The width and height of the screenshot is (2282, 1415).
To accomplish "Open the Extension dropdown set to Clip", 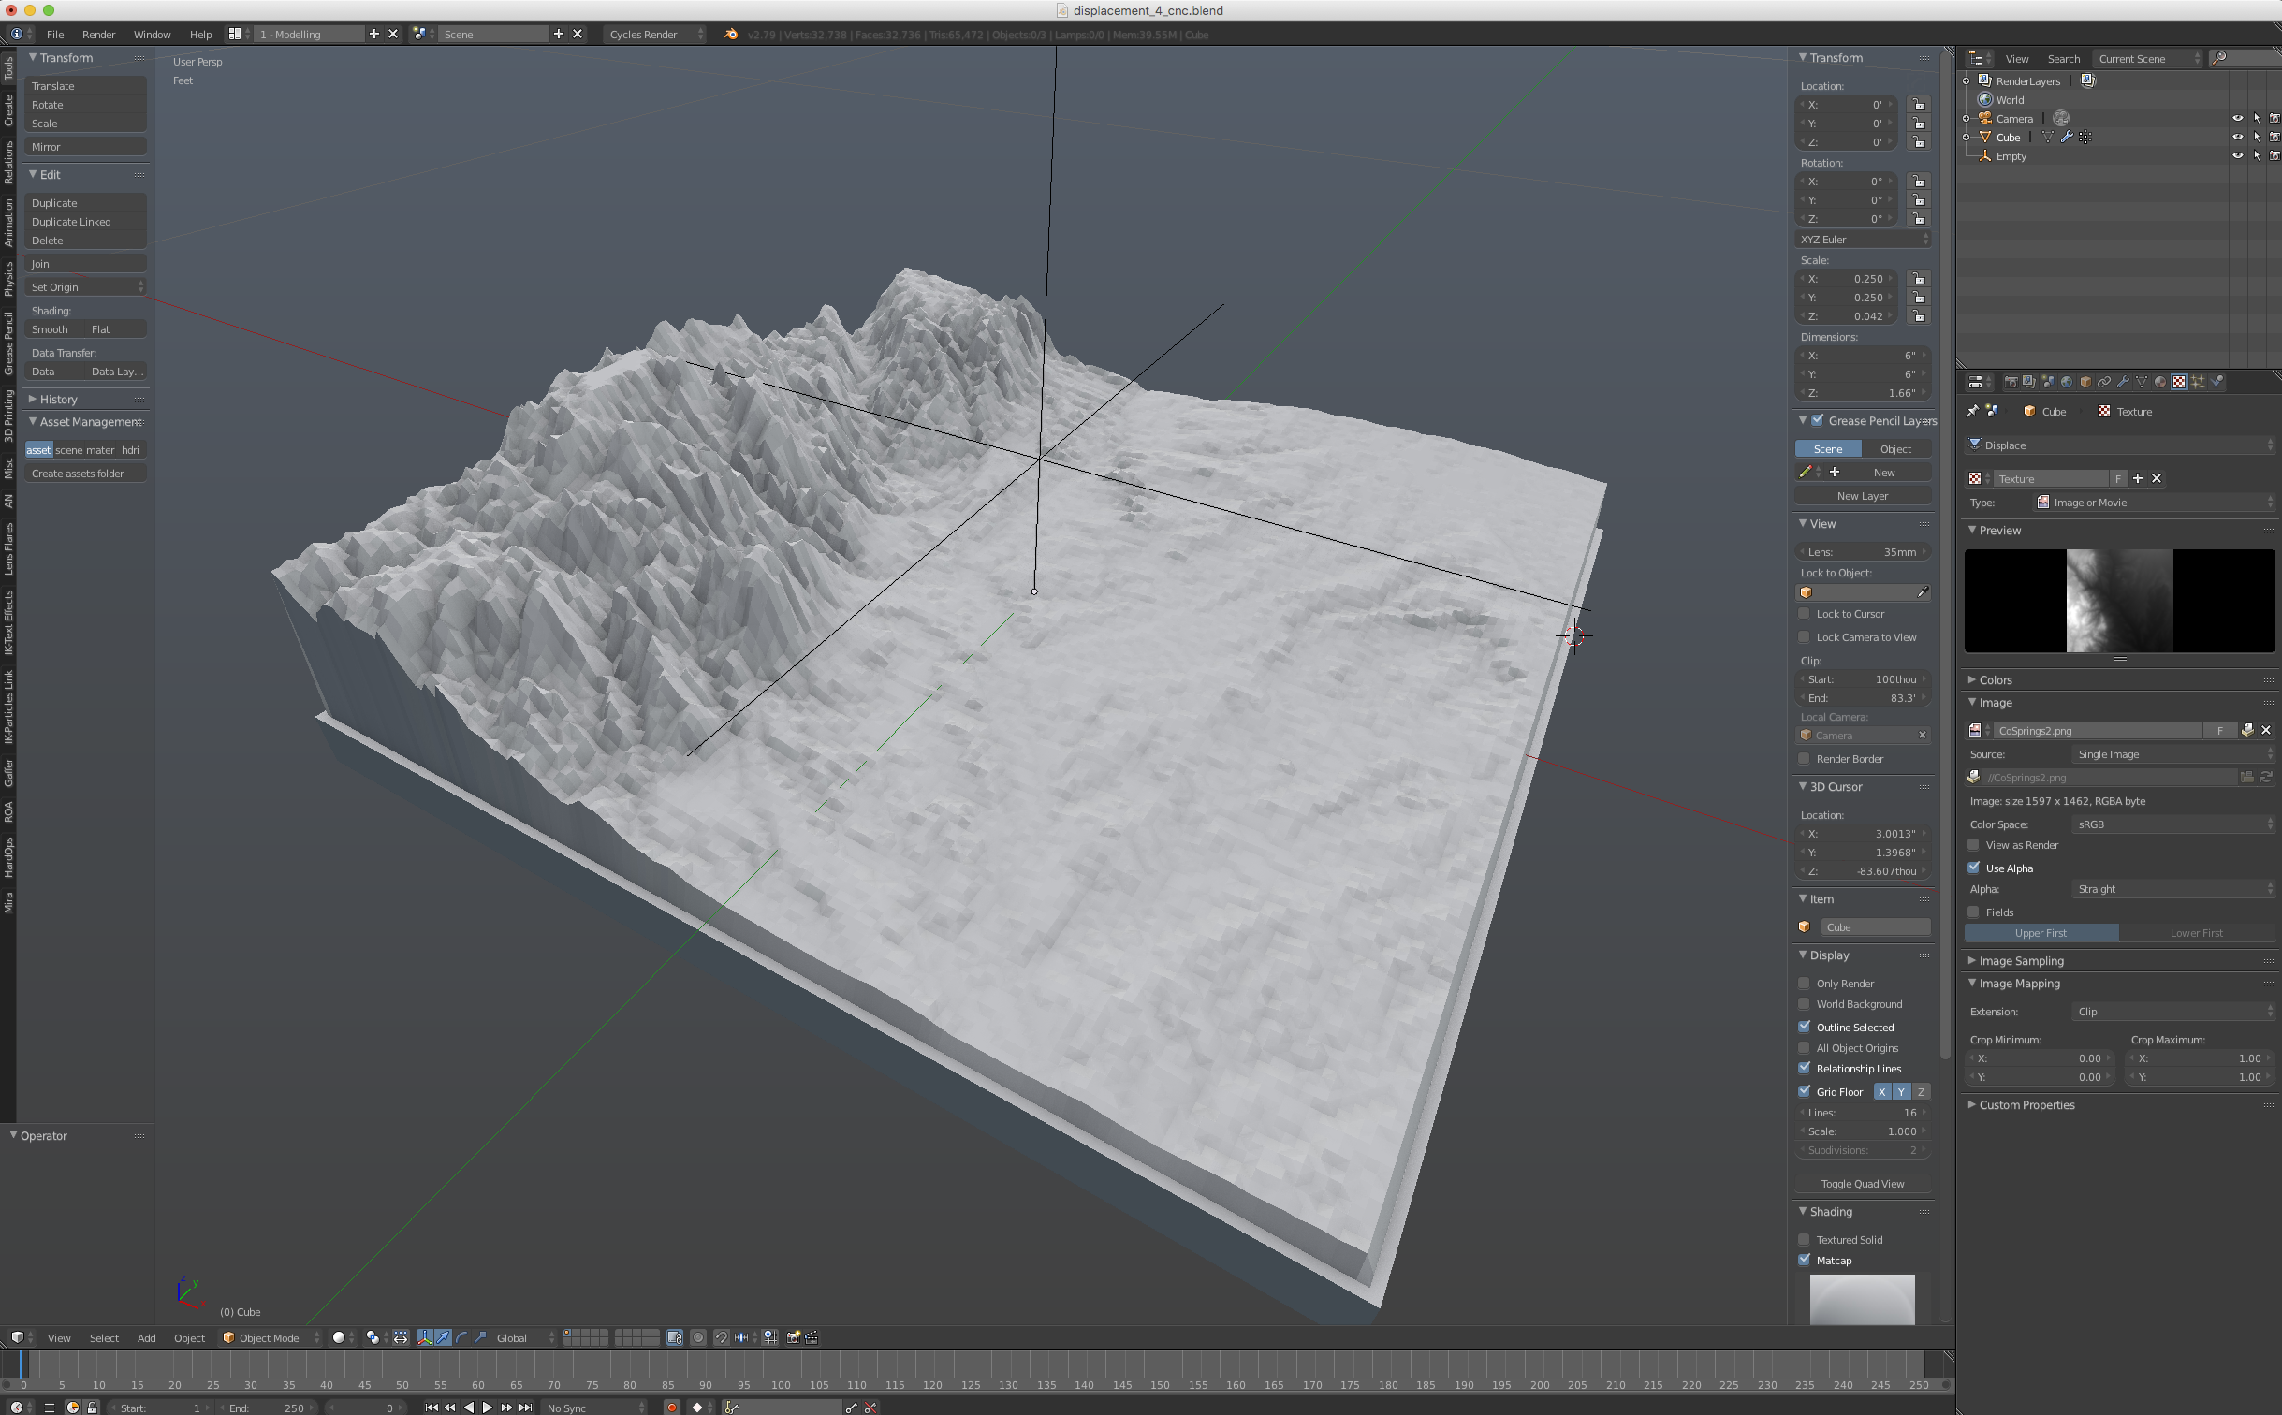I will (x=2173, y=1012).
